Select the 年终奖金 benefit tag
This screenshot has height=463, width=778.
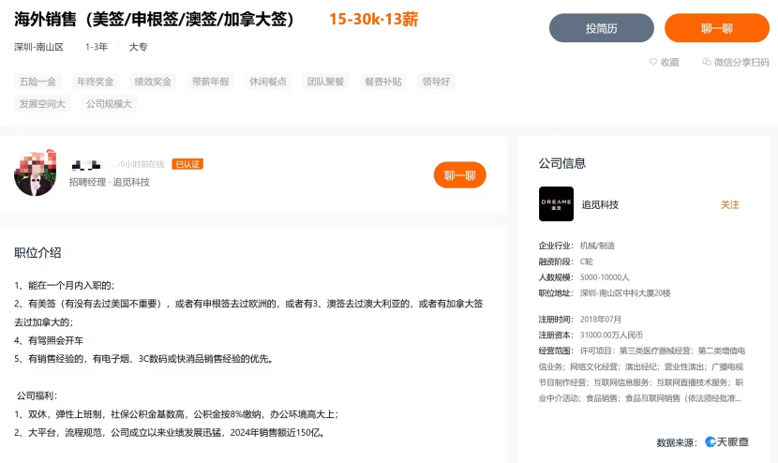95,82
